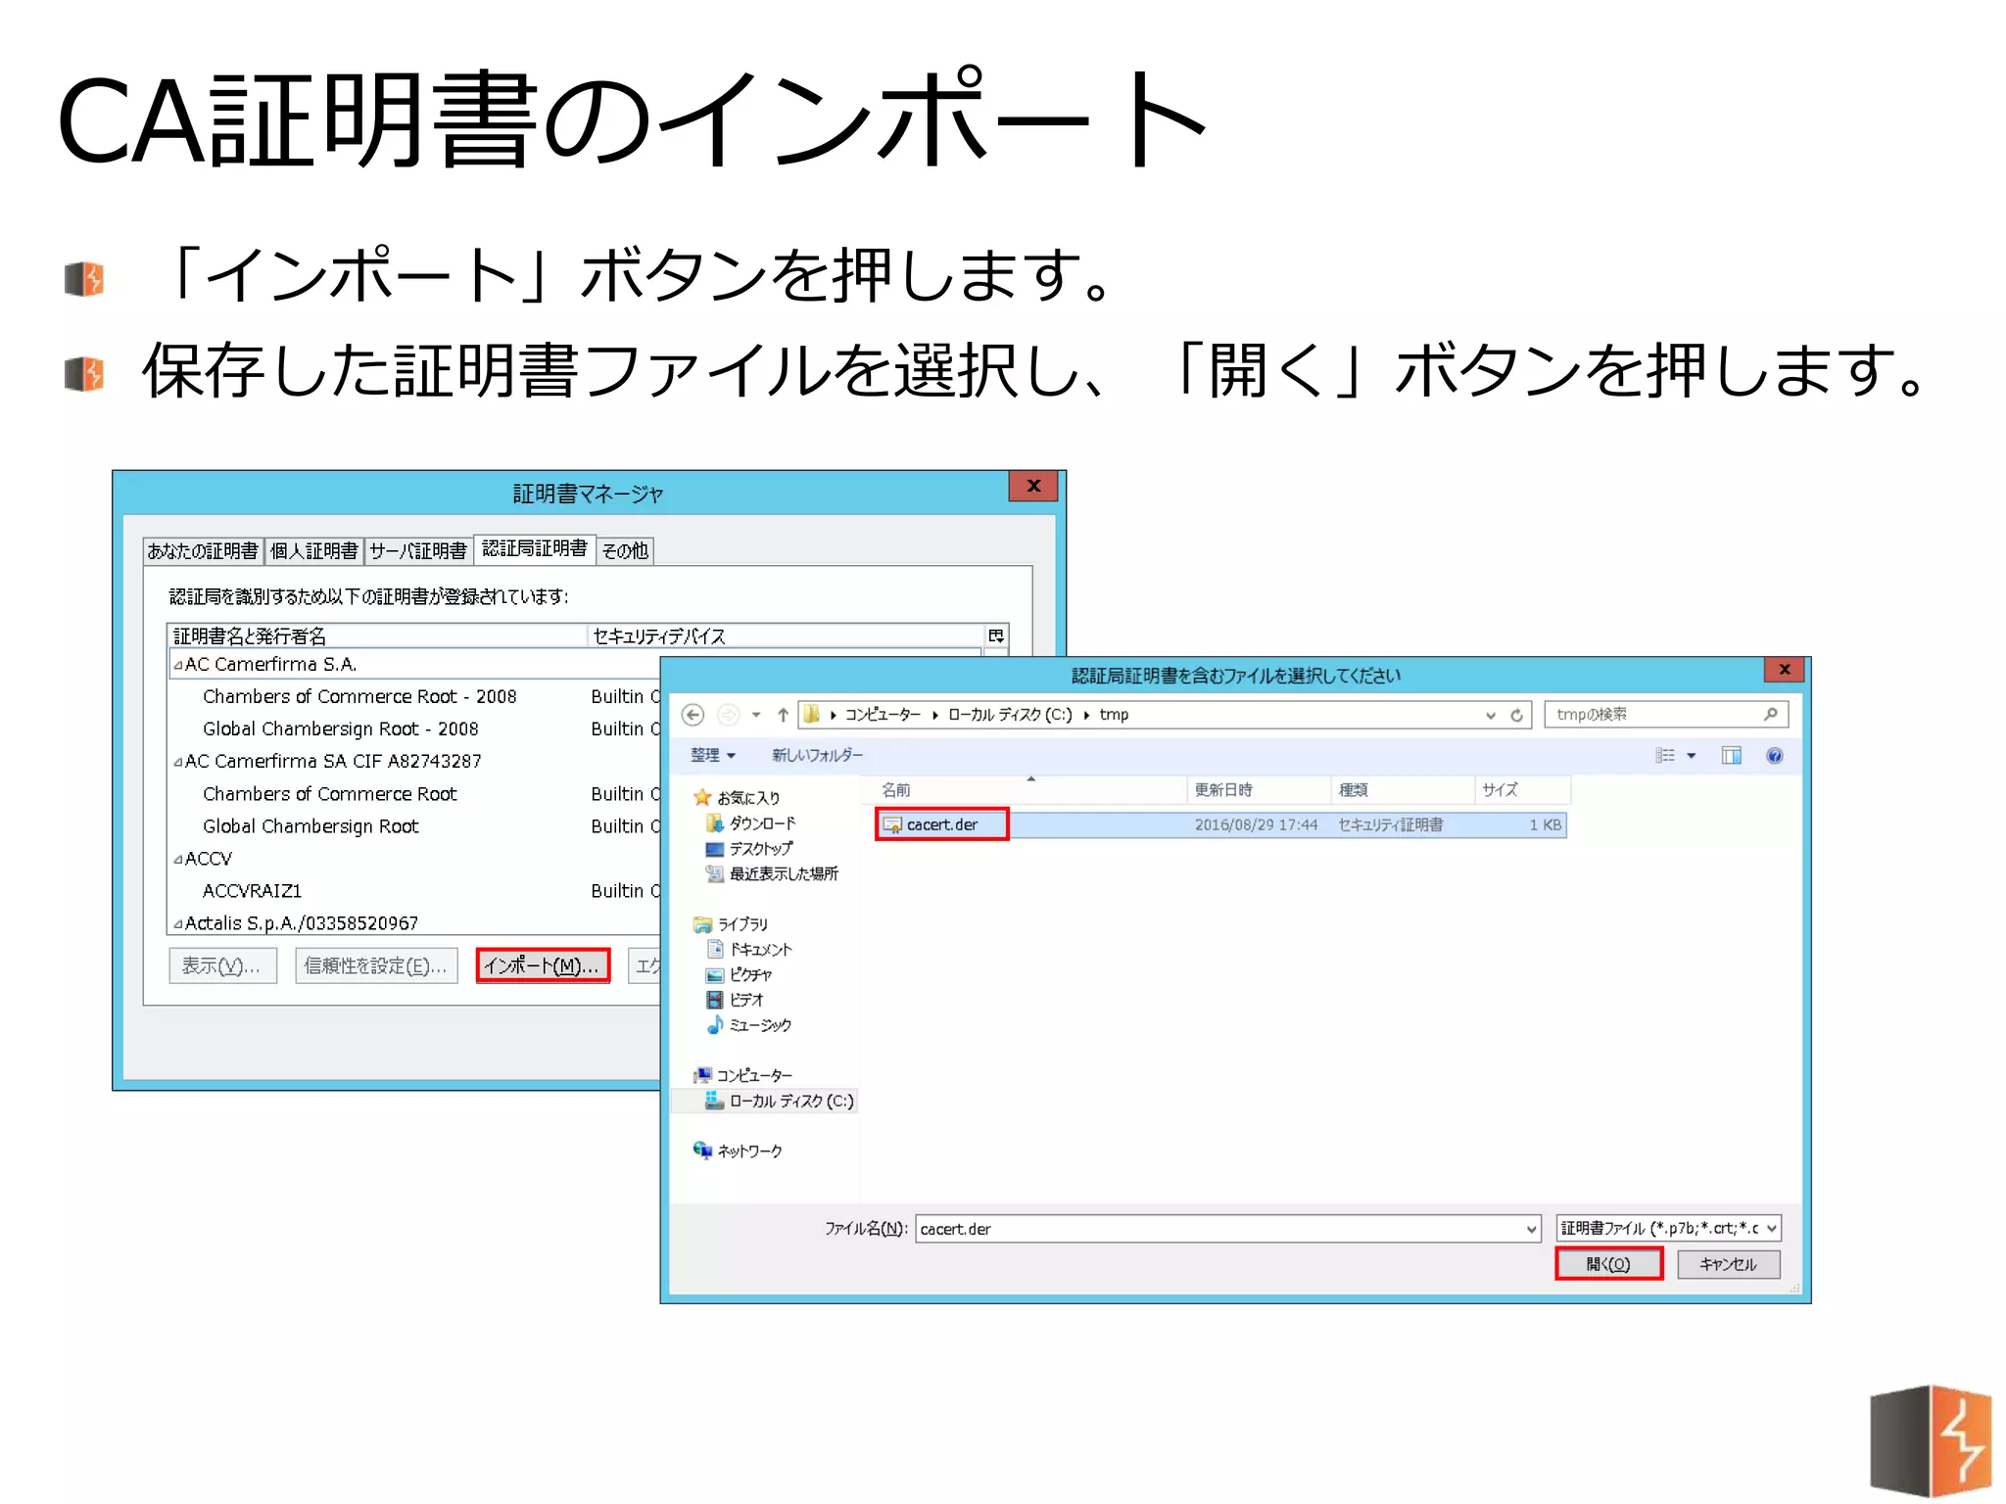The width and height of the screenshot is (2006, 1504).
Task: Select ACCVRAIZ1 certificate
Action: tap(252, 891)
